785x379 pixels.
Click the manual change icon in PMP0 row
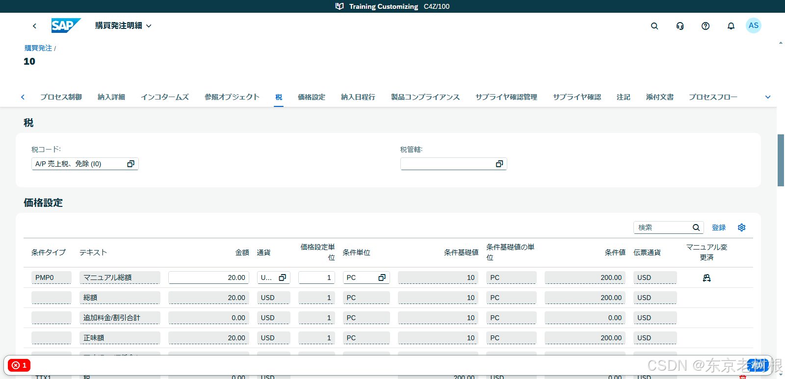point(706,278)
